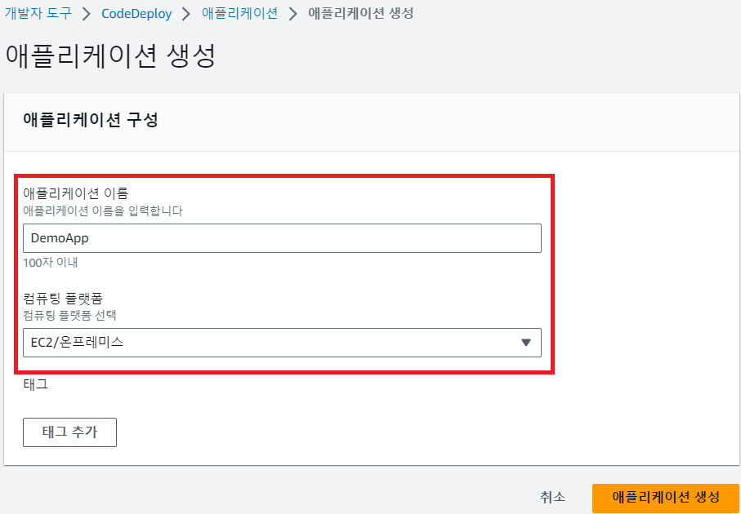Click the 애플리케이션 이름 field label
This screenshot has height=514, width=741.
(x=76, y=193)
